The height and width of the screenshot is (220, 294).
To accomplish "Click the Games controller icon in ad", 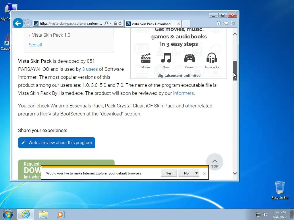I will point(189,58).
